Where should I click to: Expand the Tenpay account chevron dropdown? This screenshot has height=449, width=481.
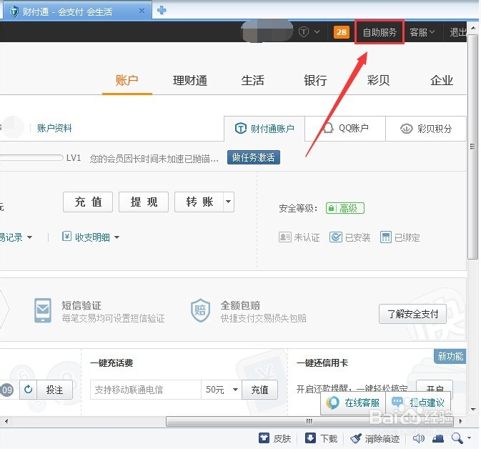317,31
